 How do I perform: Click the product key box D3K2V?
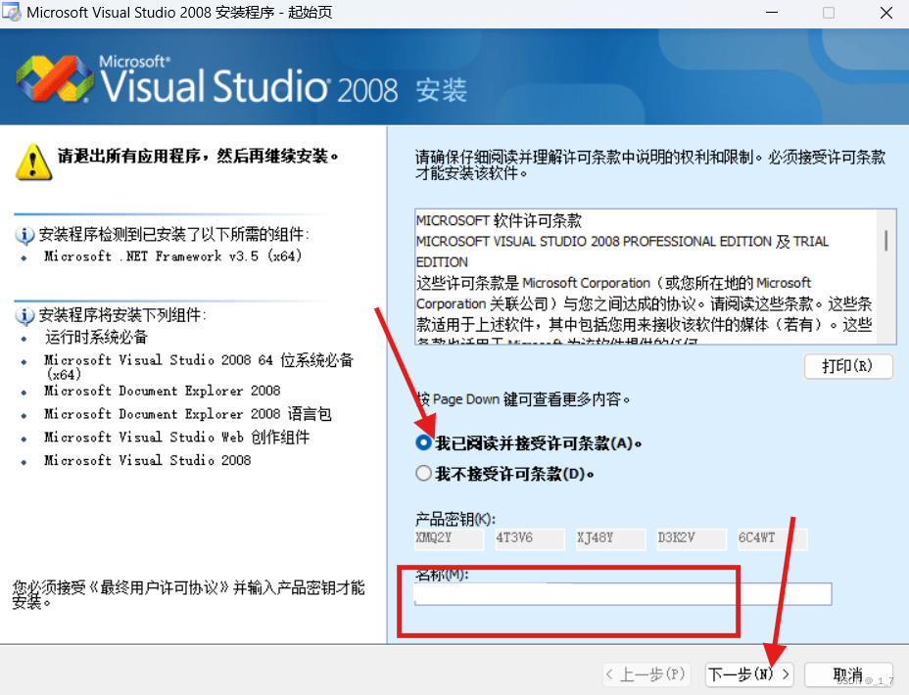tap(691, 538)
